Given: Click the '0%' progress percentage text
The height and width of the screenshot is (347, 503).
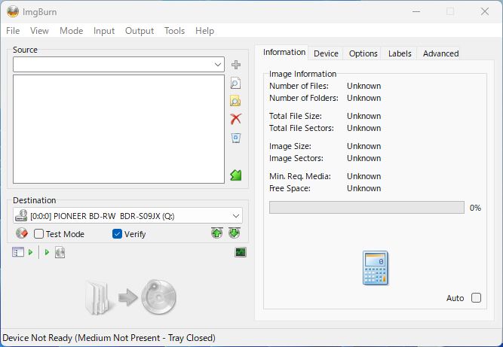Looking at the screenshot, I should pyautogui.click(x=475, y=208).
